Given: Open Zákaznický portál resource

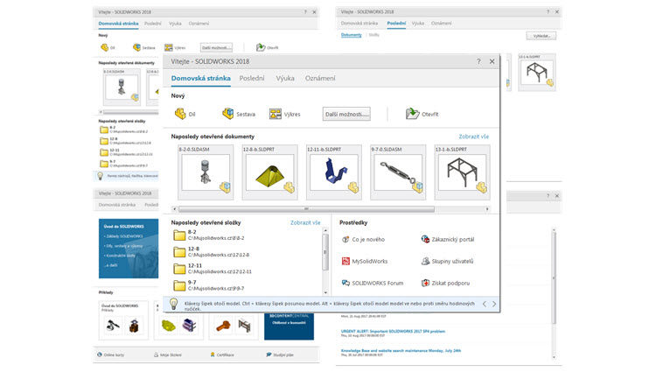Looking at the screenshot, I should click(x=447, y=240).
